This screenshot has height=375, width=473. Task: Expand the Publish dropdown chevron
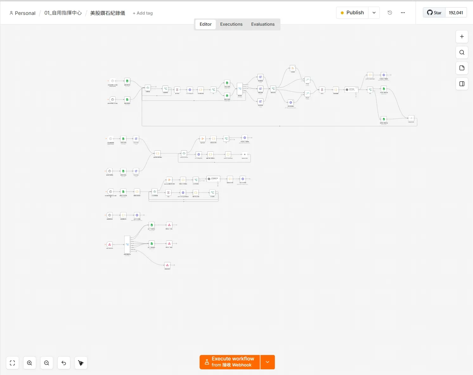pos(374,13)
